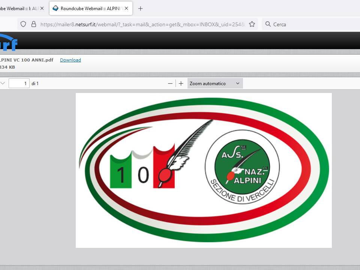Image resolution: width=360 pixels, height=270 pixels.
Task: Select the active Roundcube Webmail ALPINI tab
Action: (x=91, y=9)
